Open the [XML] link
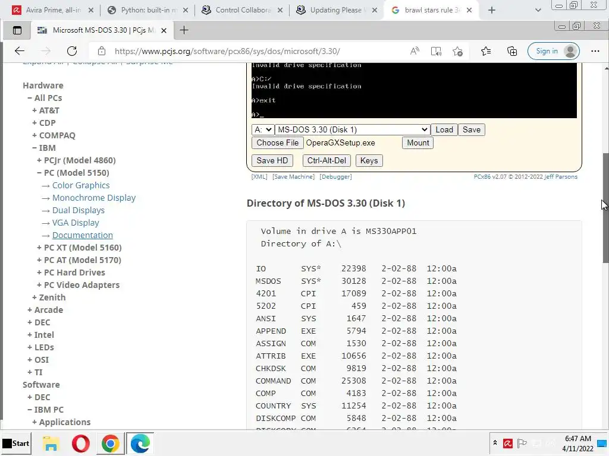This screenshot has height=456, width=609. [259, 177]
